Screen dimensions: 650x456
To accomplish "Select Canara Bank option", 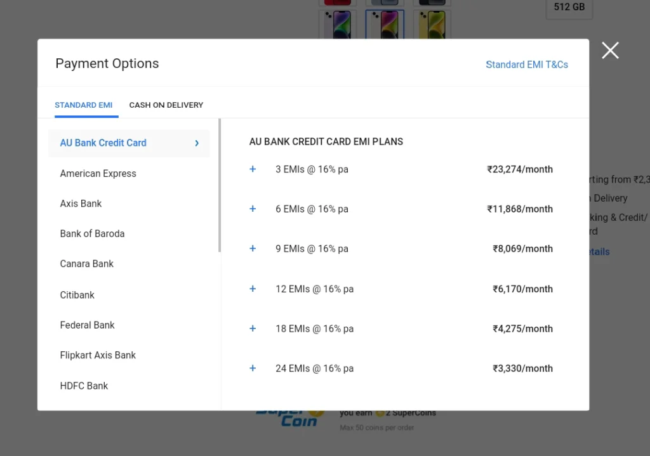I will 86,263.
